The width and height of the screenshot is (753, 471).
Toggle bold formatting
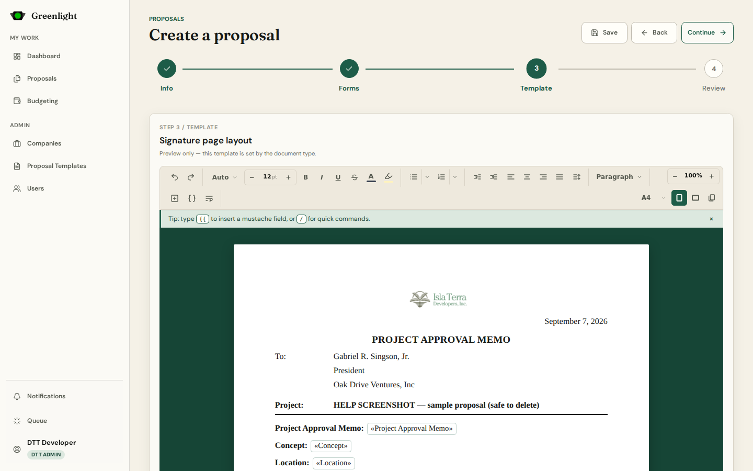(x=306, y=177)
